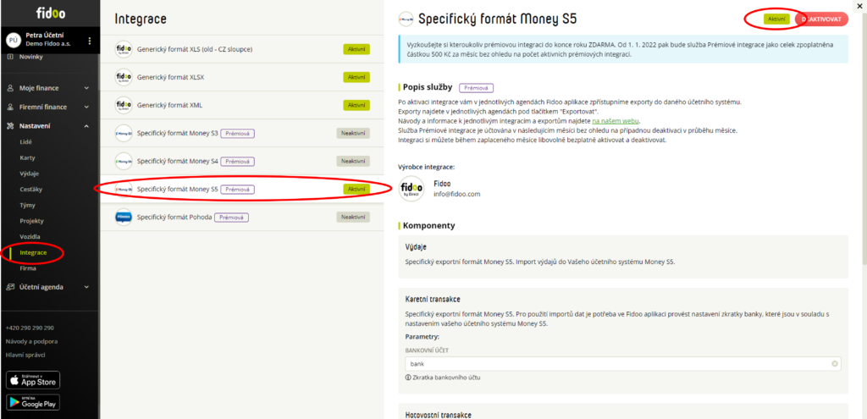Click the Firemní finance icon
Viewport: 867px width, 419px height.
[10, 107]
